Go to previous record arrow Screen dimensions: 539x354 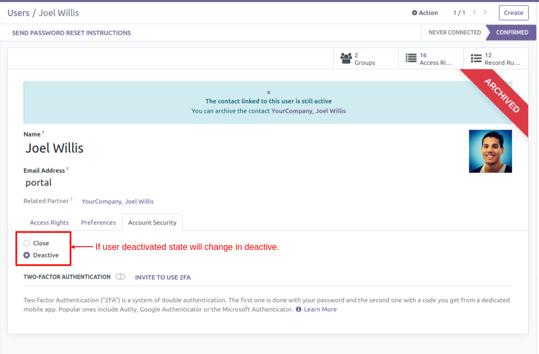[474, 12]
